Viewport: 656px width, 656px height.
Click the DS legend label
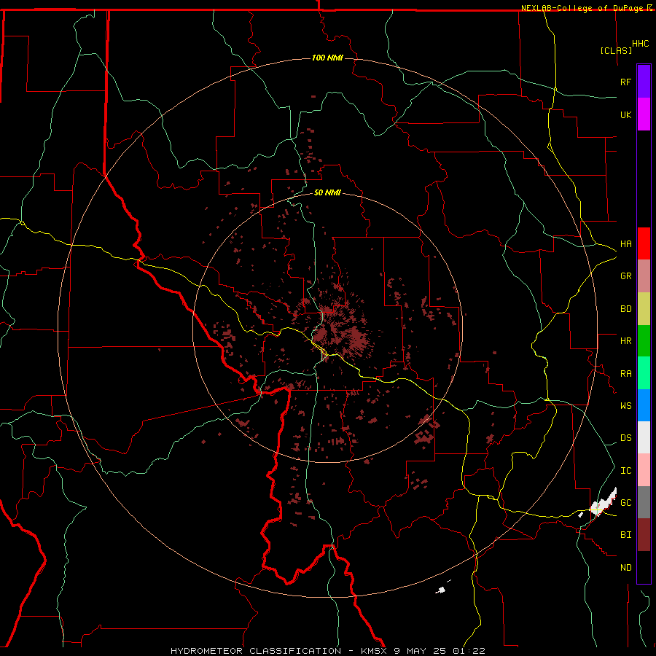(625, 438)
